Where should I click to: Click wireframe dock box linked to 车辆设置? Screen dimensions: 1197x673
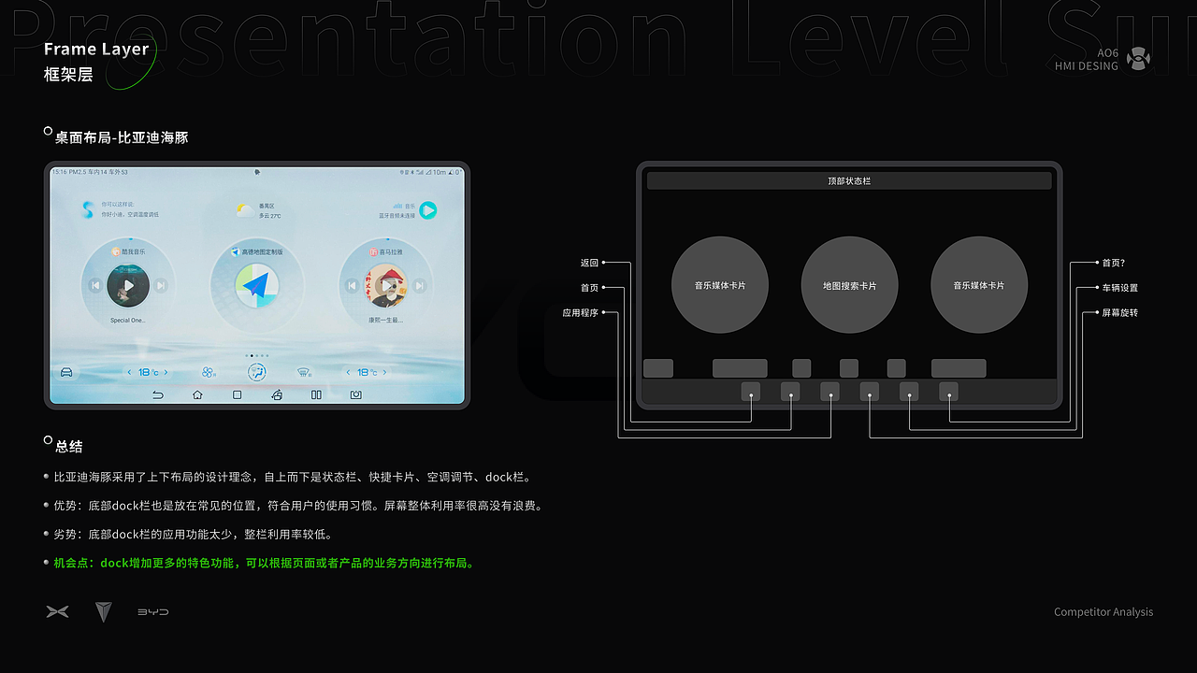(x=909, y=392)
